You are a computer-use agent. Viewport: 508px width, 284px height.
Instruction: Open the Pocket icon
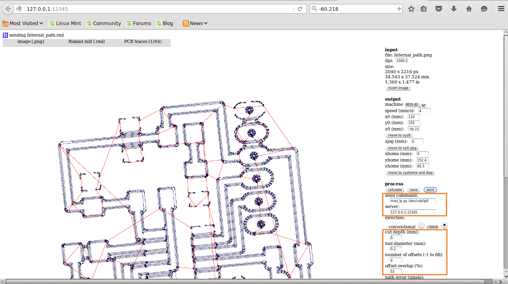click(439, 9)
